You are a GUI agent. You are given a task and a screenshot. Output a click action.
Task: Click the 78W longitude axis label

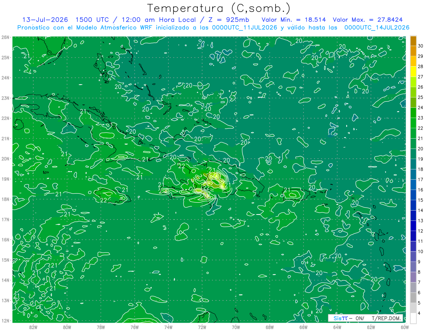click(x=101, y=327)
